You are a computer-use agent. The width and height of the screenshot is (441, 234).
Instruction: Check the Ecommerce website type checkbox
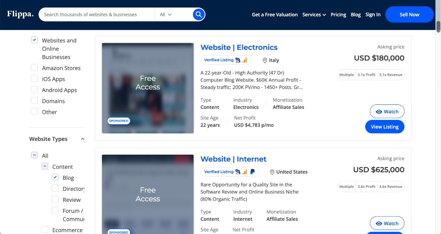coord(45,230)
